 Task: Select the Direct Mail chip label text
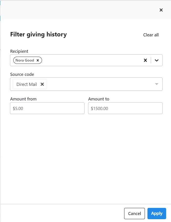point(26,84)
